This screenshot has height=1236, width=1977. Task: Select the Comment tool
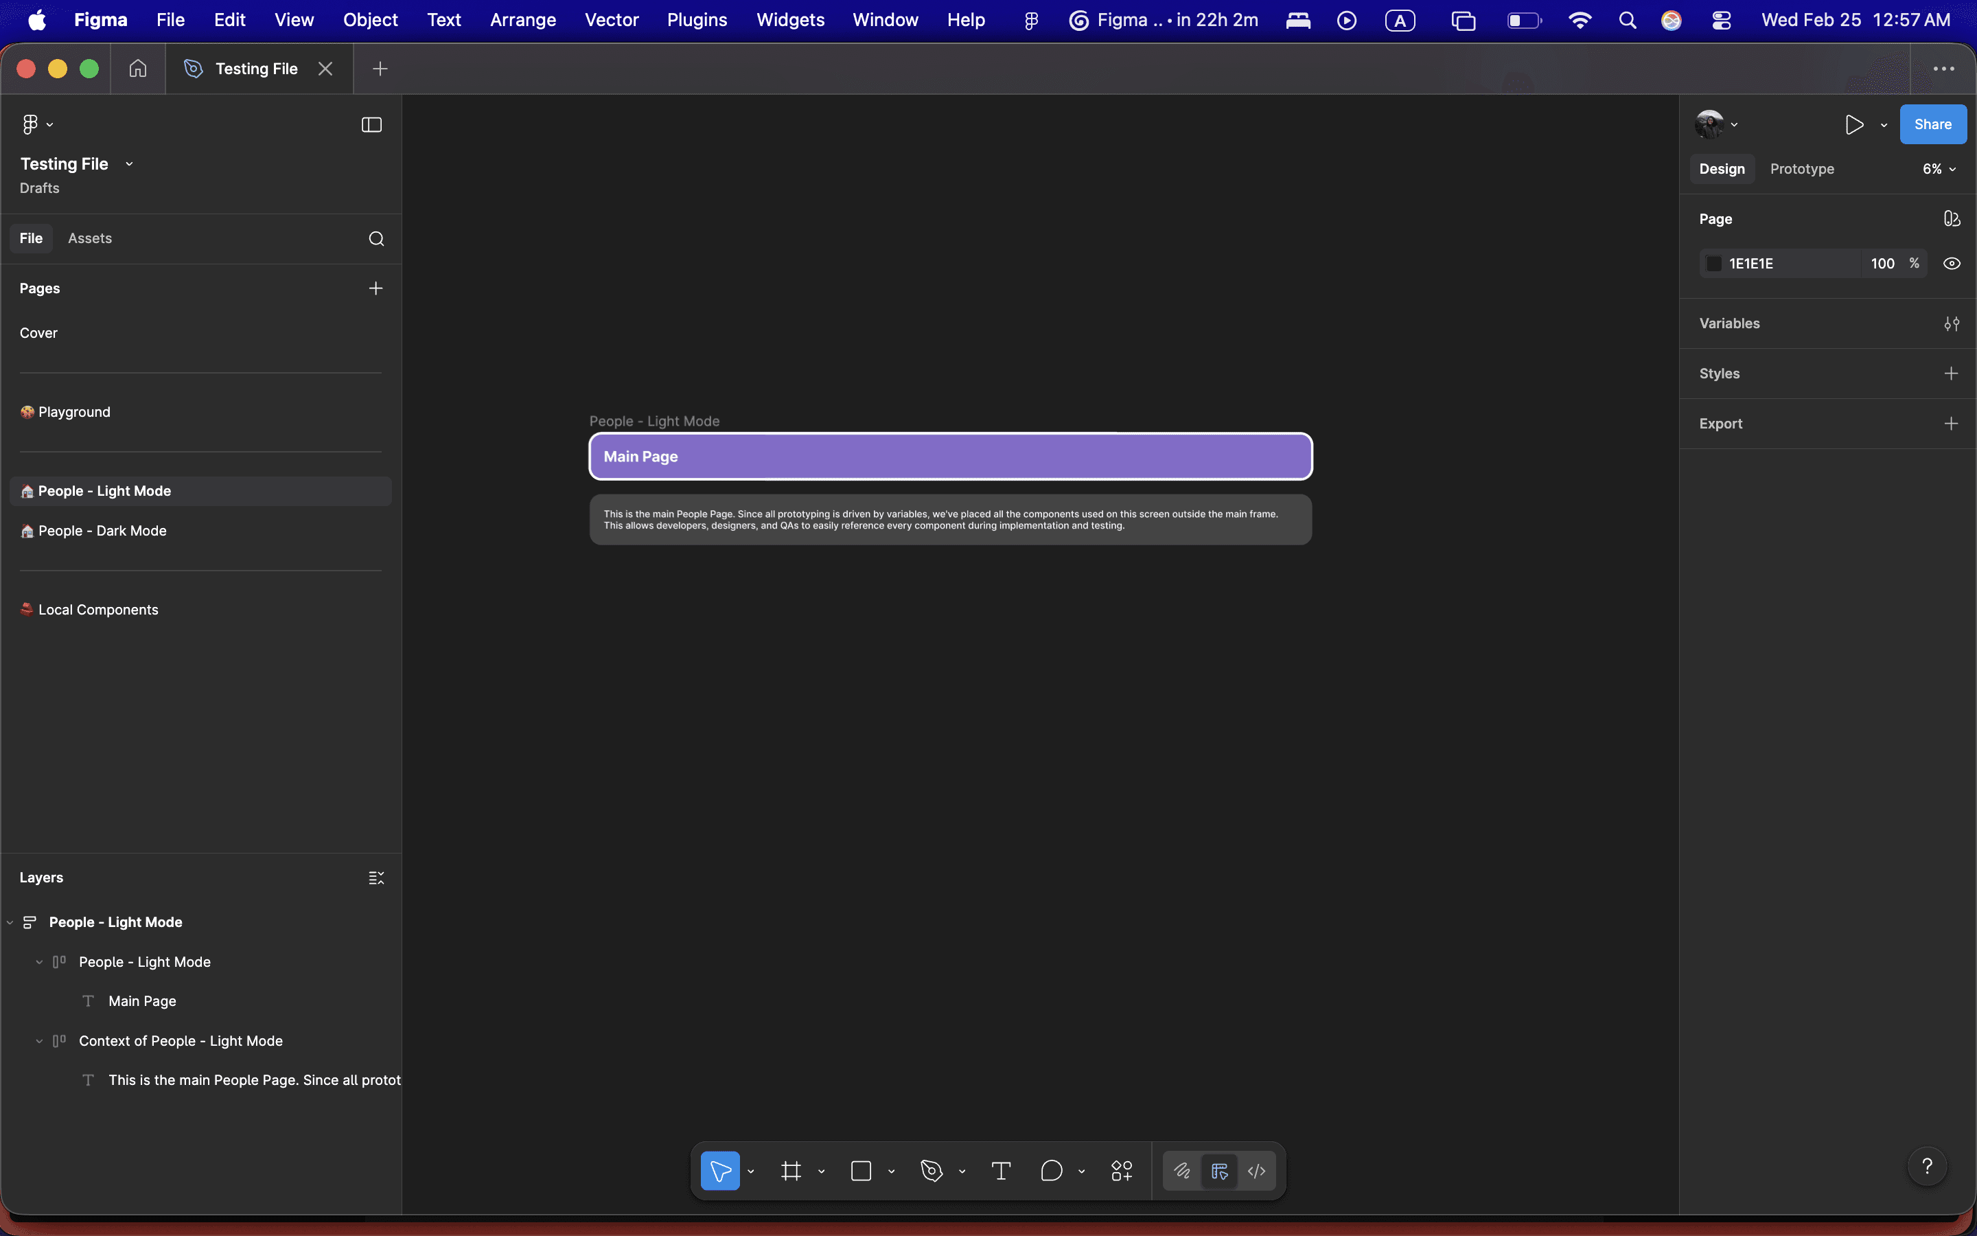click(1052, 1171)
